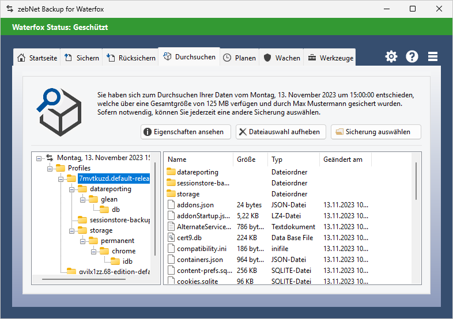Open the Wachen tab

[x=282, y=58]
